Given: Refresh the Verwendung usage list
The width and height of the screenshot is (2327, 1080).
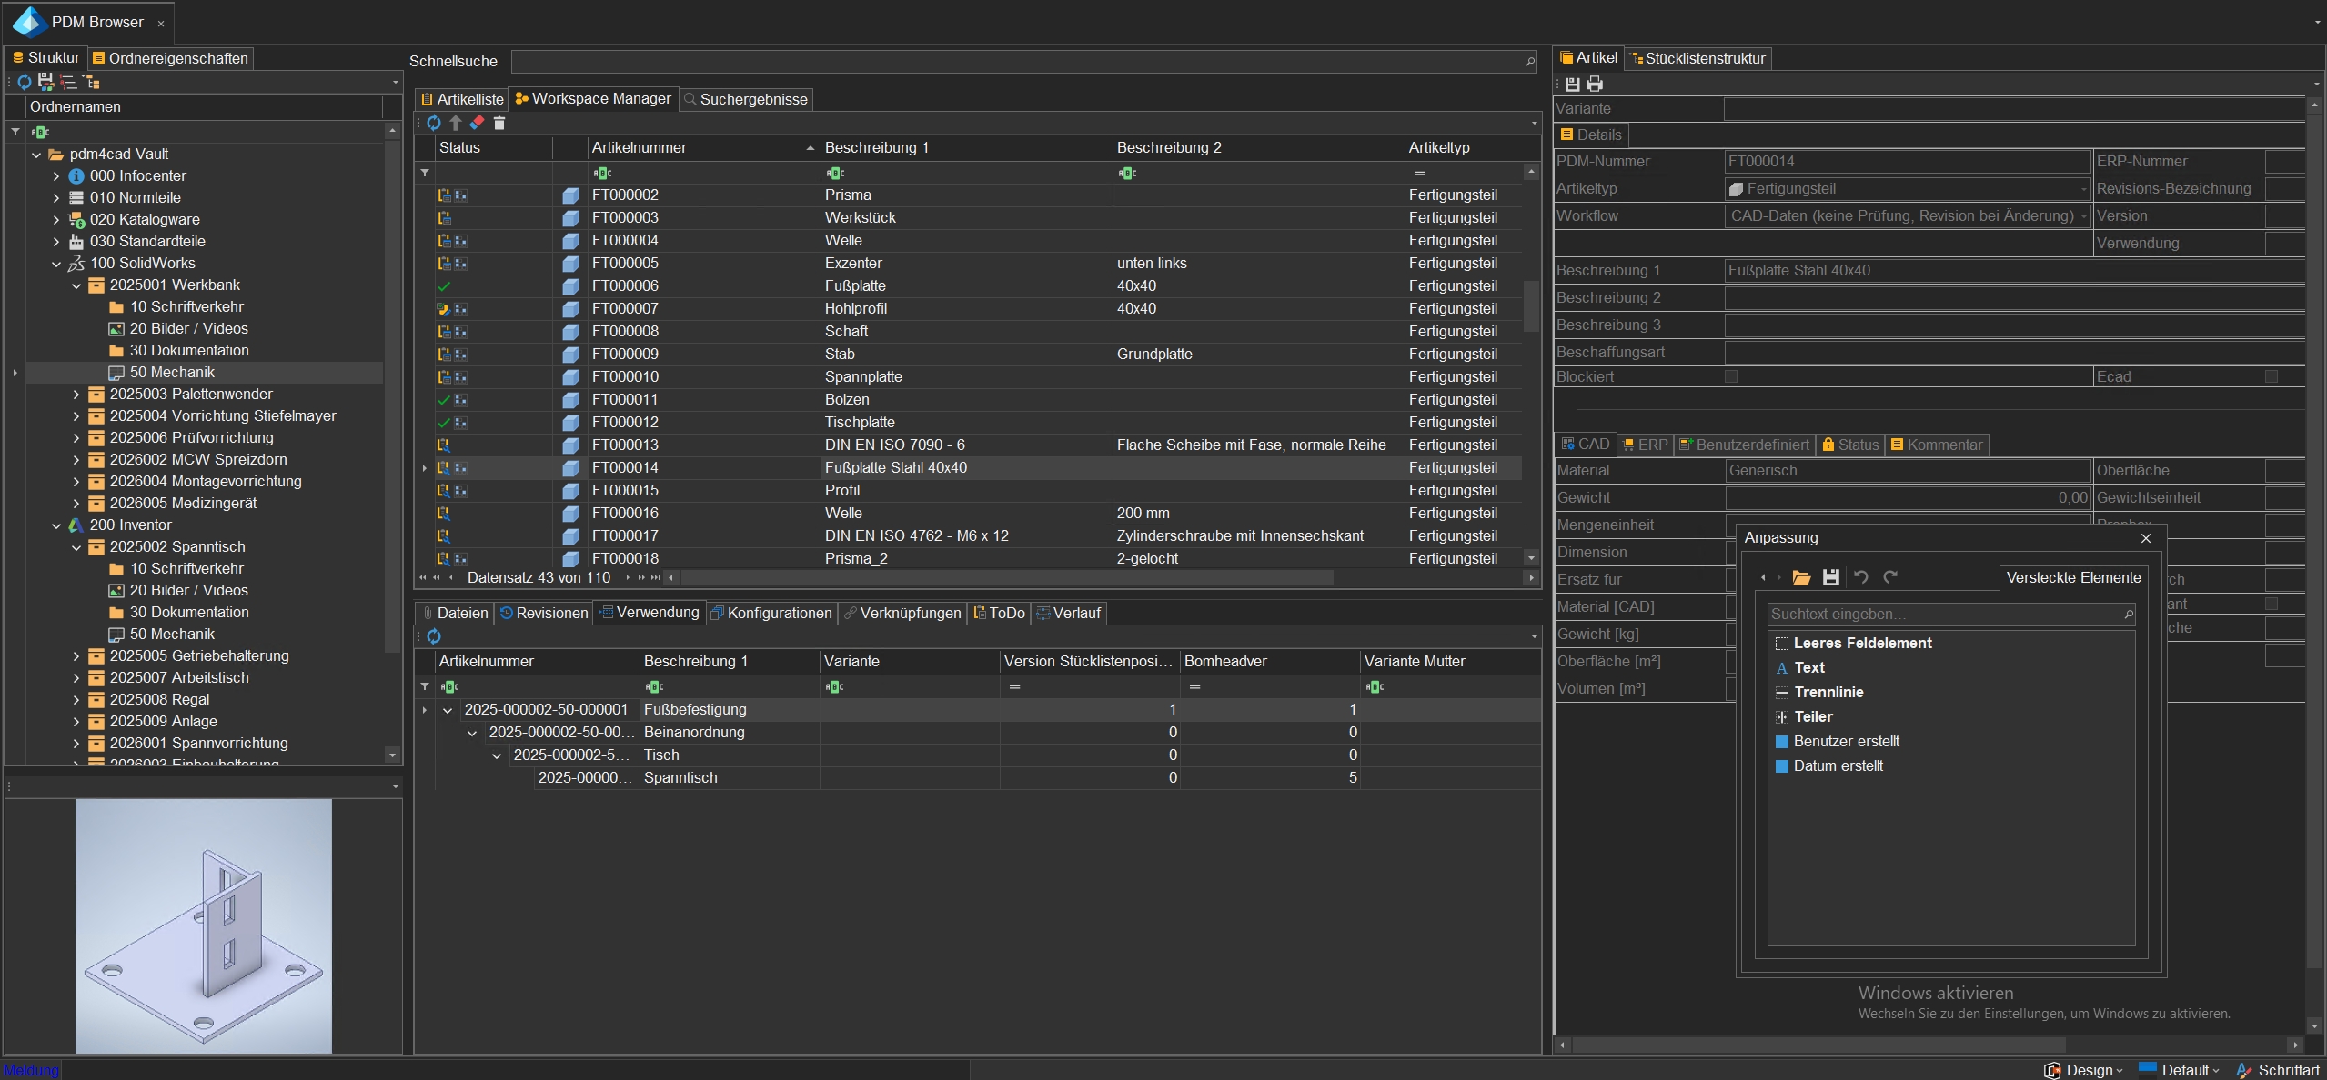Looking at the screenshot, I should pos(434,636).
